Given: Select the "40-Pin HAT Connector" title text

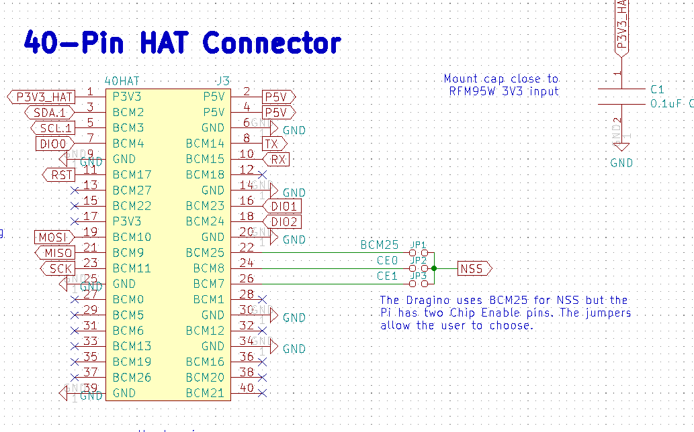Looking at the screenshot, I should pyautogui.click(x=182, y=43).
